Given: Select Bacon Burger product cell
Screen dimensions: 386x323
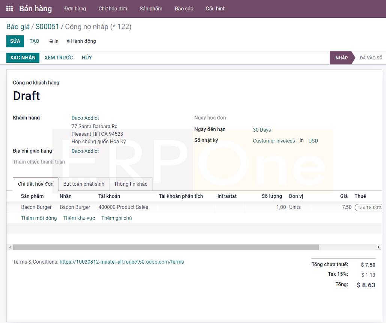Looking at the screenshot, I should tap(36, 207).
